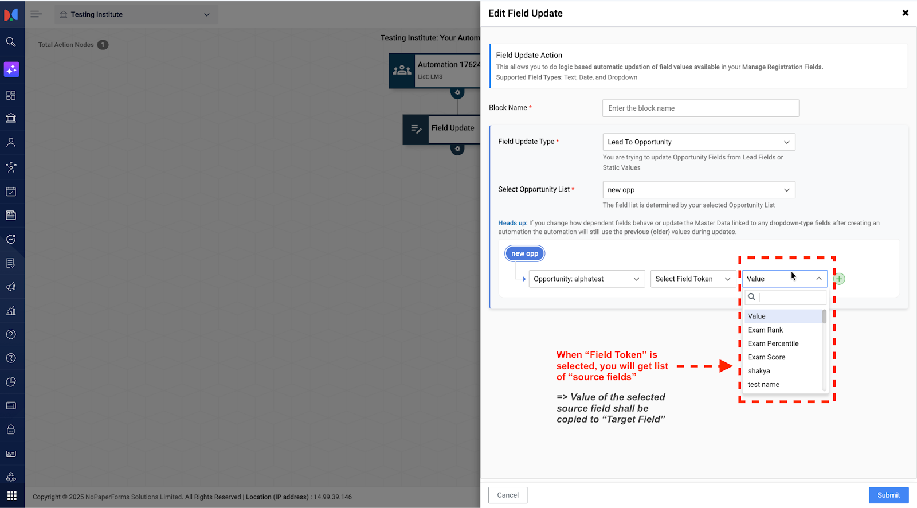The width and height of the screenshot is (917, 508).
Task: Open the lock security icon in sidebar
Action: pyautogui.click(x=11, y=429)
